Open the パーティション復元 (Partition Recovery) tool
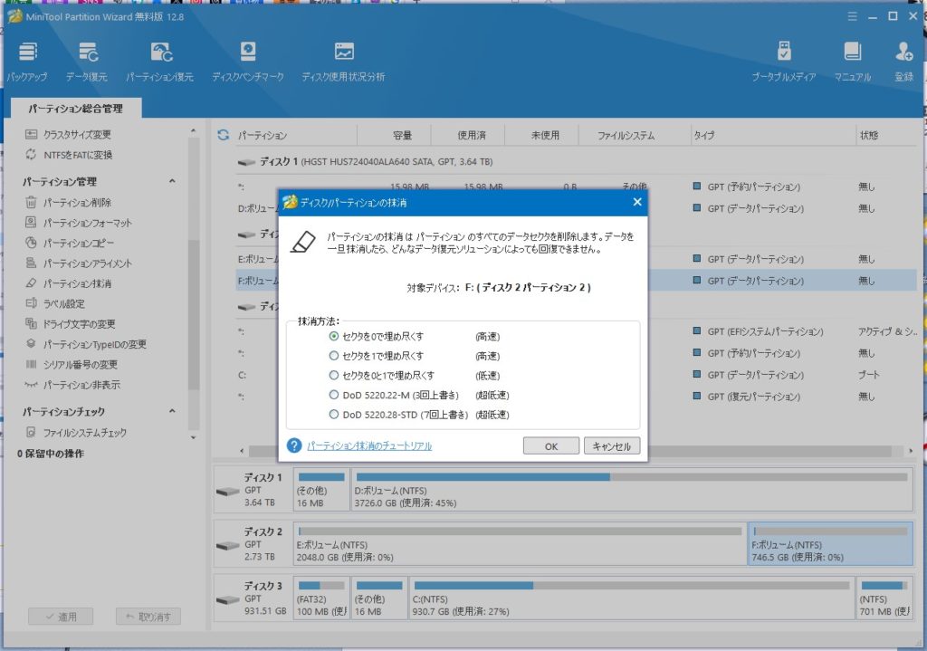Image resolution: width=927 pixels, height=651 pixels. (x=159, y=61)
